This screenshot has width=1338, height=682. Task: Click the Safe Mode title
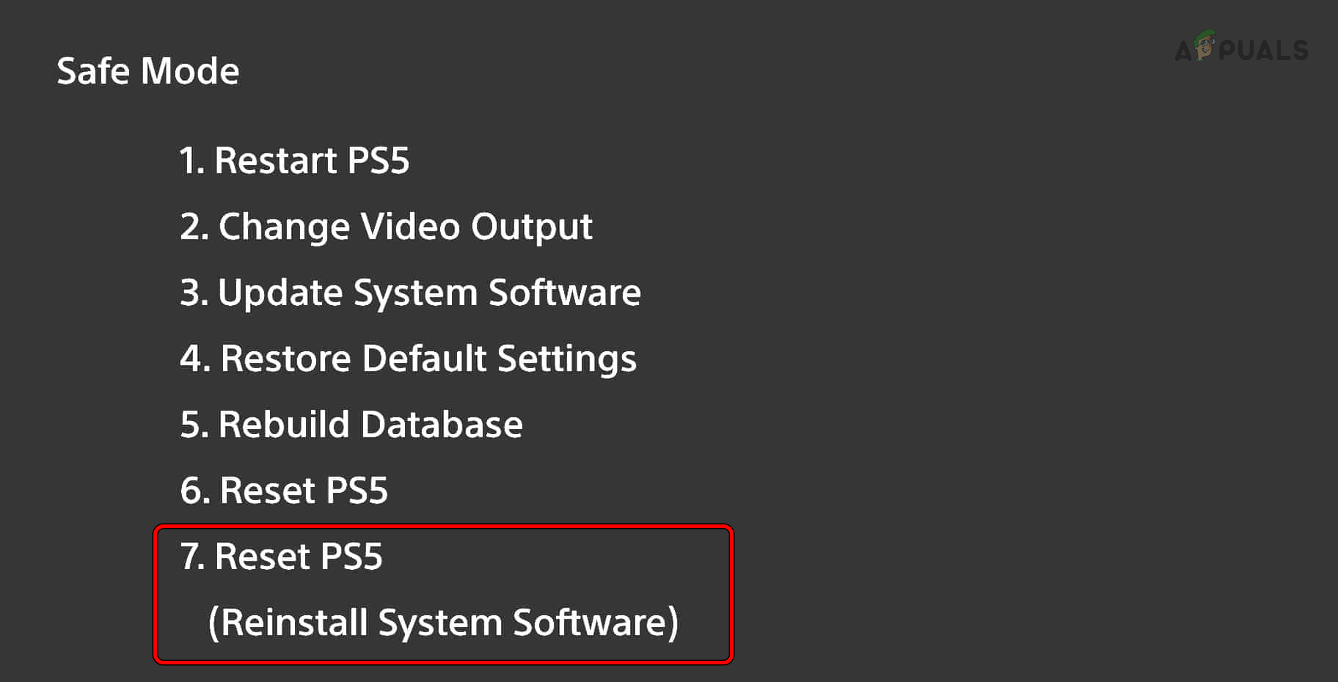pos(147,71)
